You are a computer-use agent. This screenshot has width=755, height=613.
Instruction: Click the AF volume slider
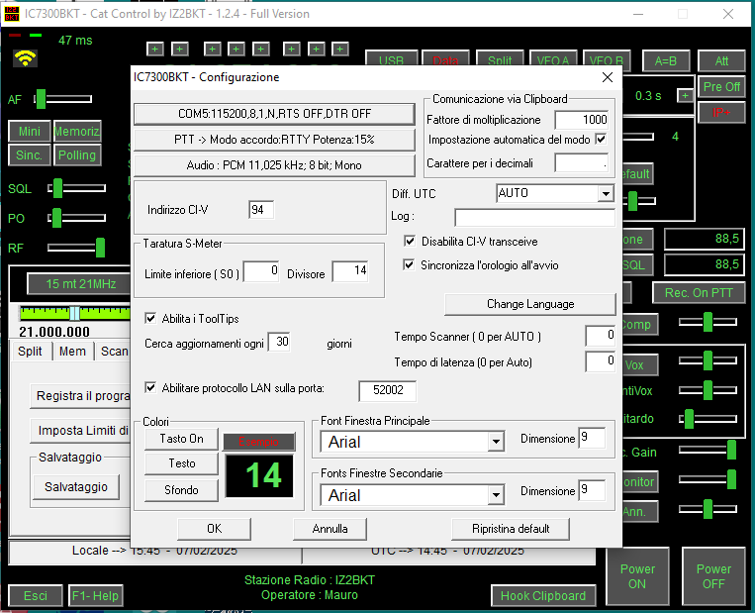click(x=62, y=99)
